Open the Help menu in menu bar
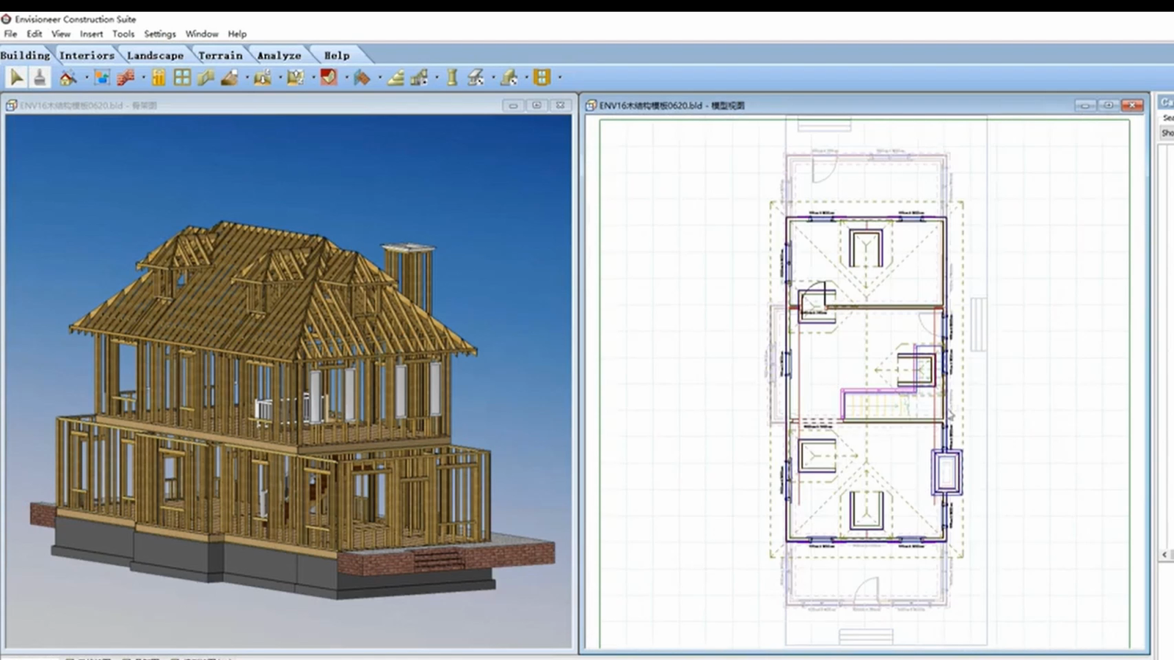This screenshot has width=1174, height=660. (x=237, y=34)
